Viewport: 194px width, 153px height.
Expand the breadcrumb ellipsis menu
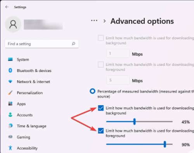[x=94, y=21]
